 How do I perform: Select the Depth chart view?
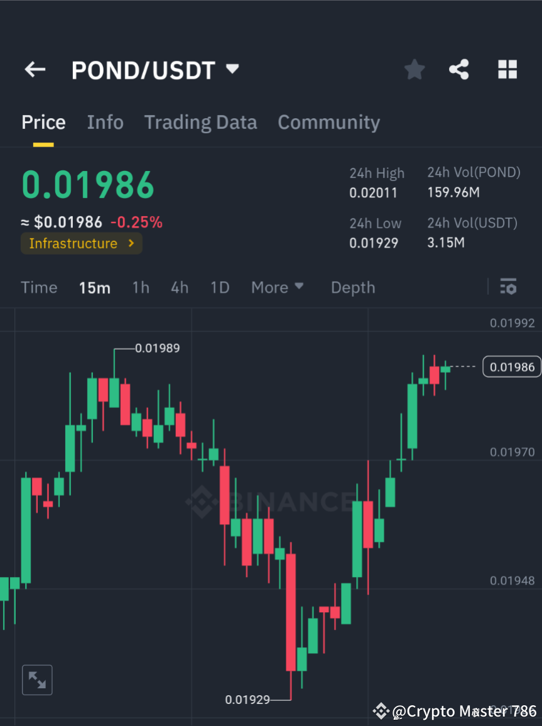pos(352,287)
